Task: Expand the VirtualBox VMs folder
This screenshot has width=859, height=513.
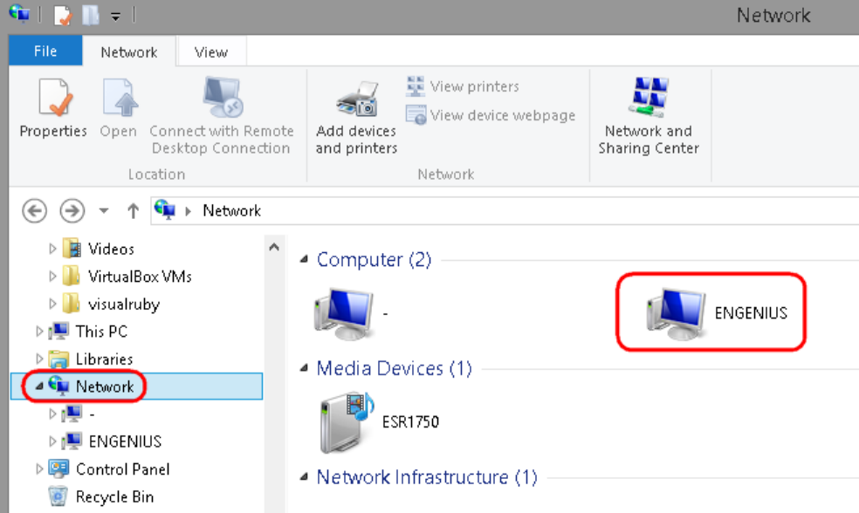Action: 52,277
